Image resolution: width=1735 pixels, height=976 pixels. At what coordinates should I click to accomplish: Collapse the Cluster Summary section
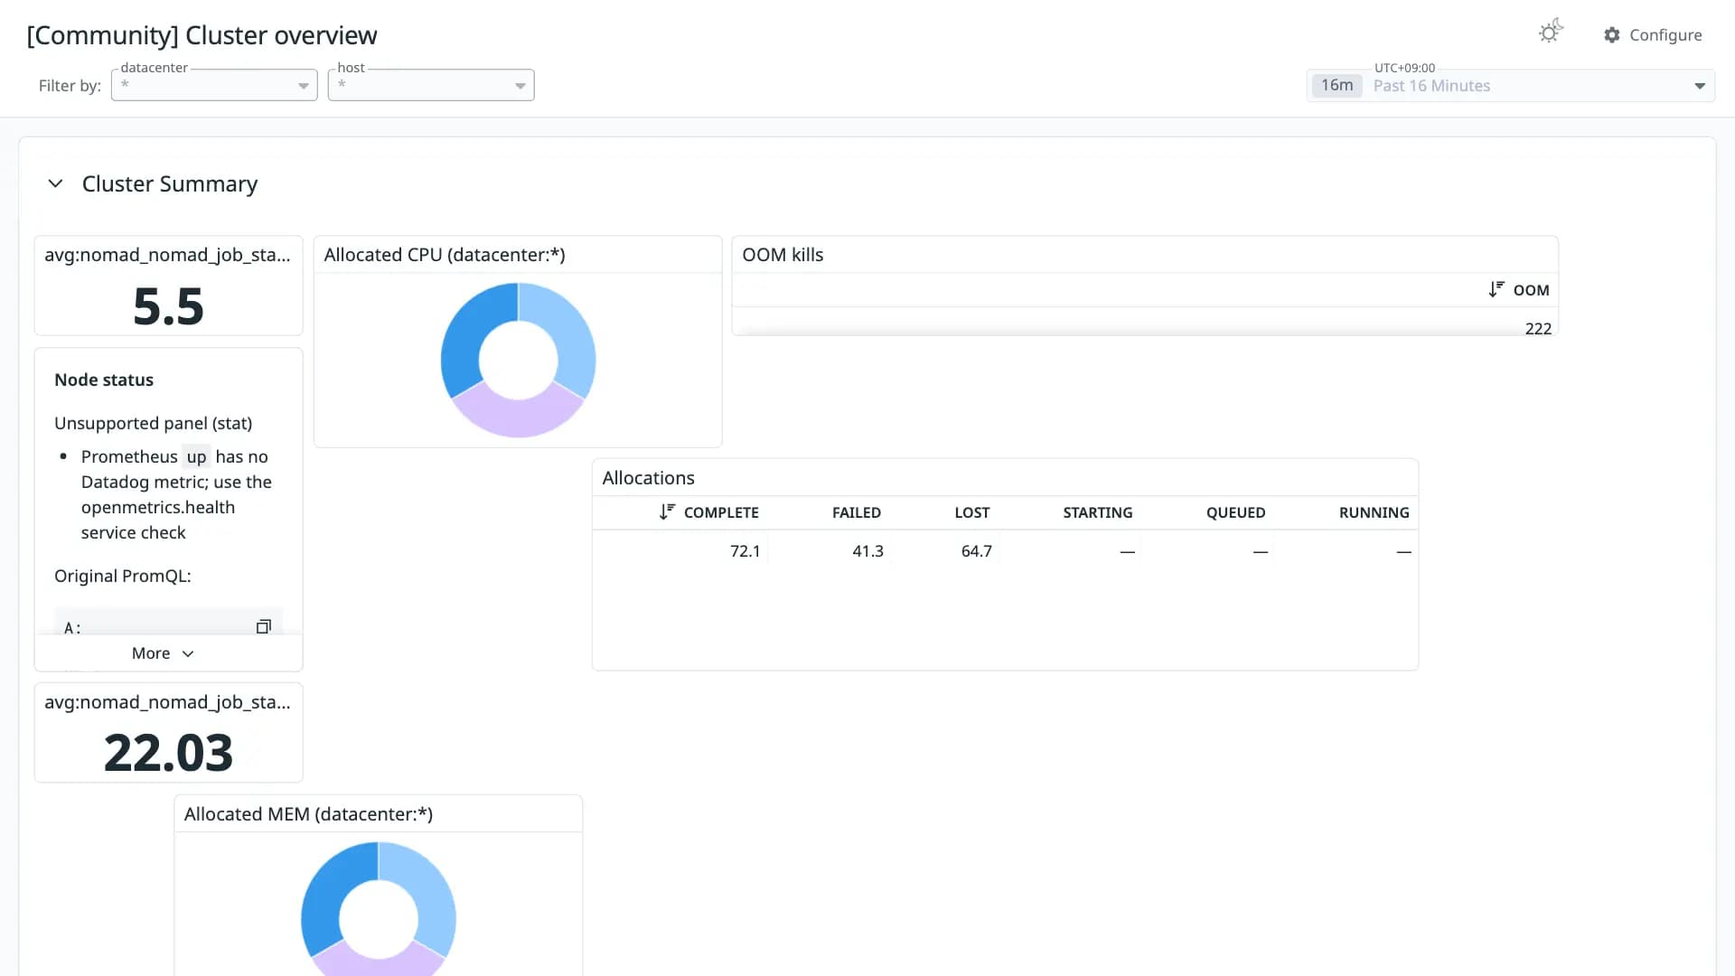(x=55, y=183)
